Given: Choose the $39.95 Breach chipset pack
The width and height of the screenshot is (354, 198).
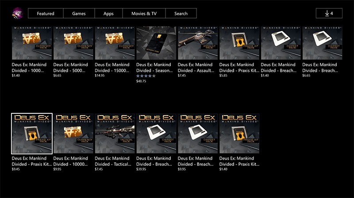Looking at the screenshot, I should point(156,134).
